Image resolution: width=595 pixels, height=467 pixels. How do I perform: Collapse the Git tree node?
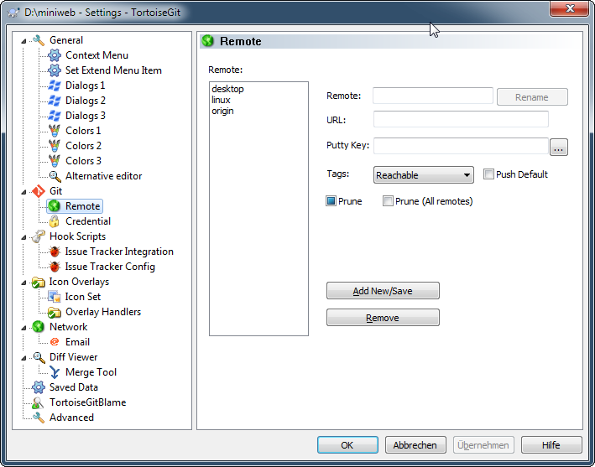(x=23, y=192)
